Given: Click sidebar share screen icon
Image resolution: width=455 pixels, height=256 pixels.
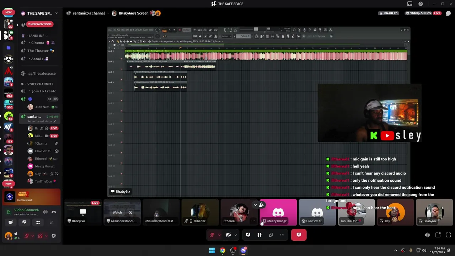Looking at the screenshot, I should (x=24, y=222).
